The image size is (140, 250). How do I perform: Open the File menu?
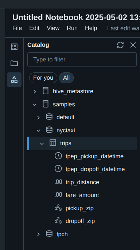[x=17, y=28]
